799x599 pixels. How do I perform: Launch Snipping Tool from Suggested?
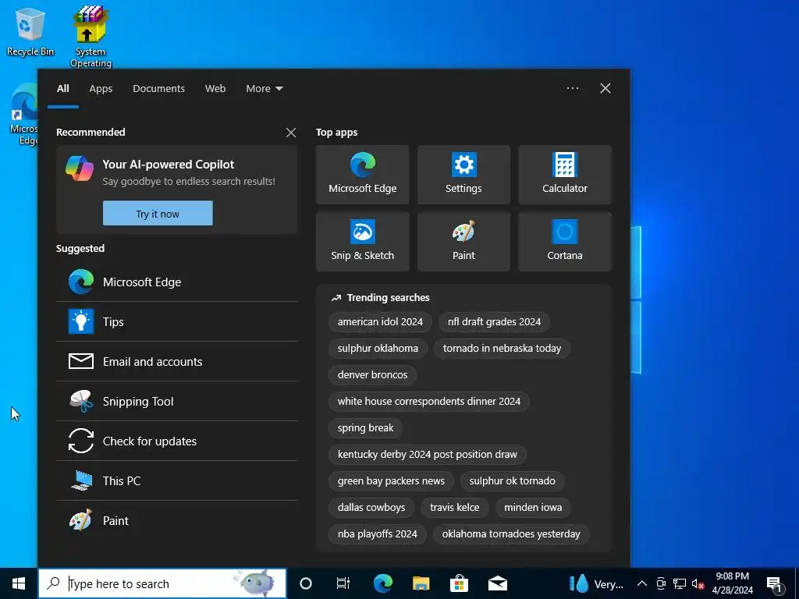pos(177,402)
